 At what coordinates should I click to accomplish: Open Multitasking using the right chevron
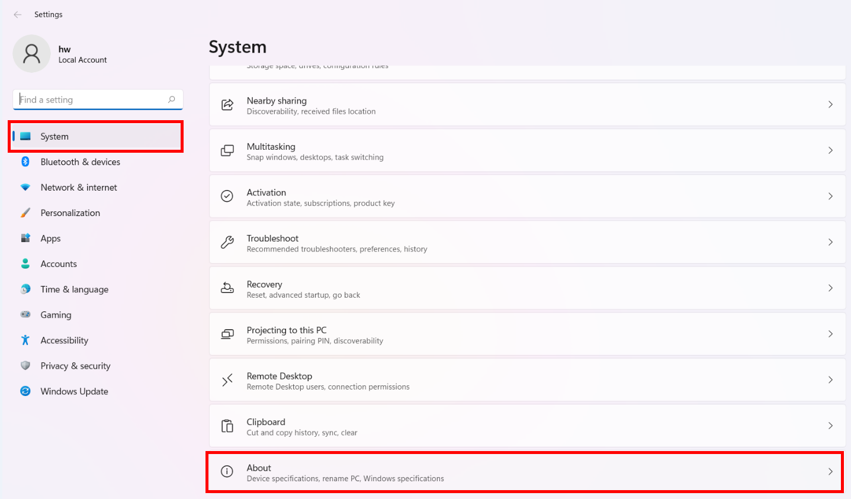click(x=830, y=150)
